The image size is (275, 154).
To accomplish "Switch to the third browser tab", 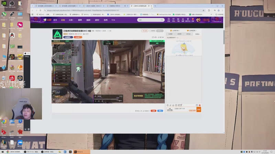I will [93, 6].
